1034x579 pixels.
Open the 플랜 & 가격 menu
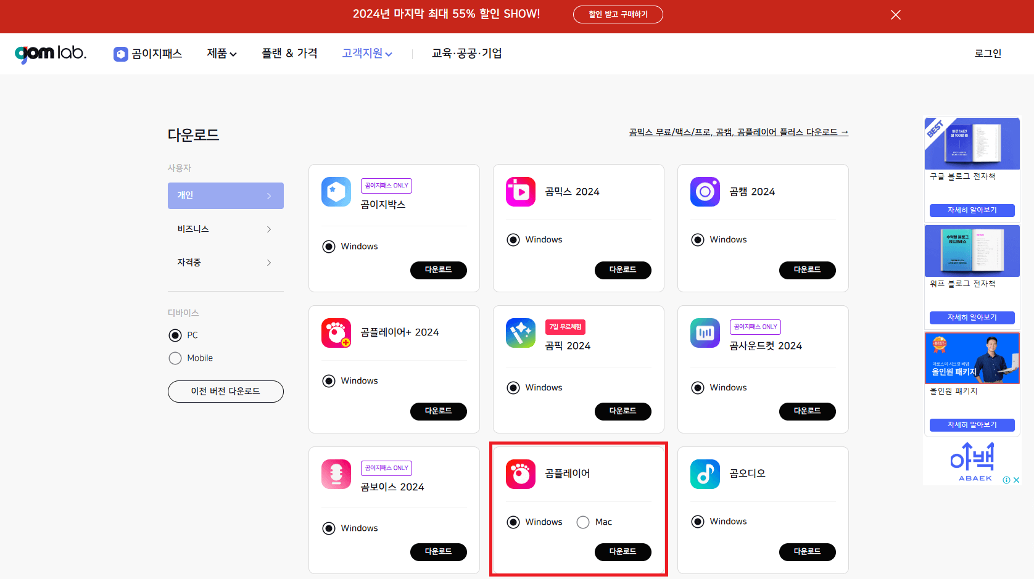point(289,54)
